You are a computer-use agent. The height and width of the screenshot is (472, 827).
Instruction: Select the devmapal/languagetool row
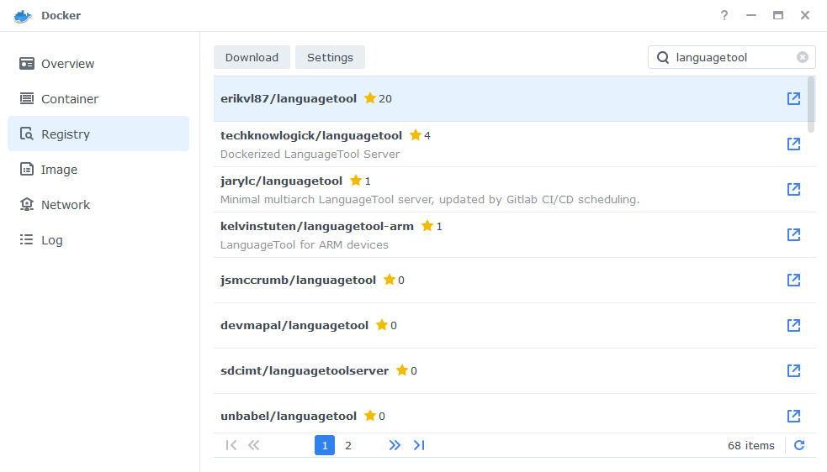(x=514, y=326)
